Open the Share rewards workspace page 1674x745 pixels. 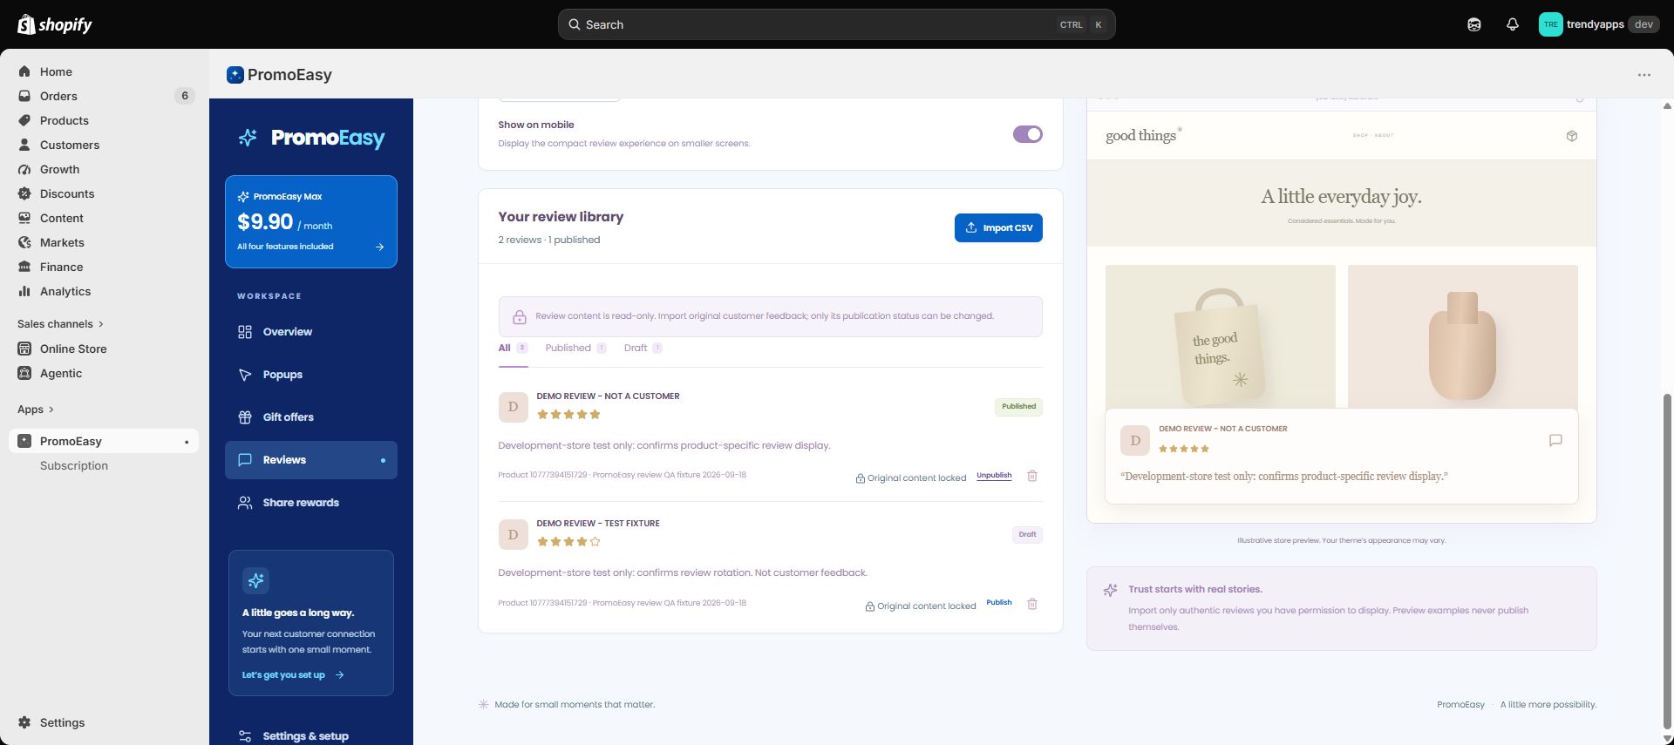(311, 503)
